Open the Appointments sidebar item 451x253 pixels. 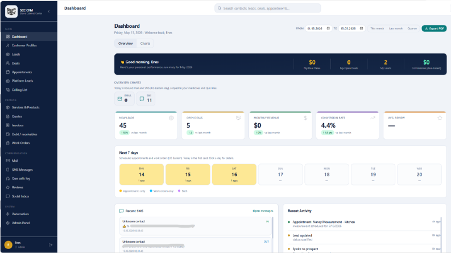coord(29,72)
